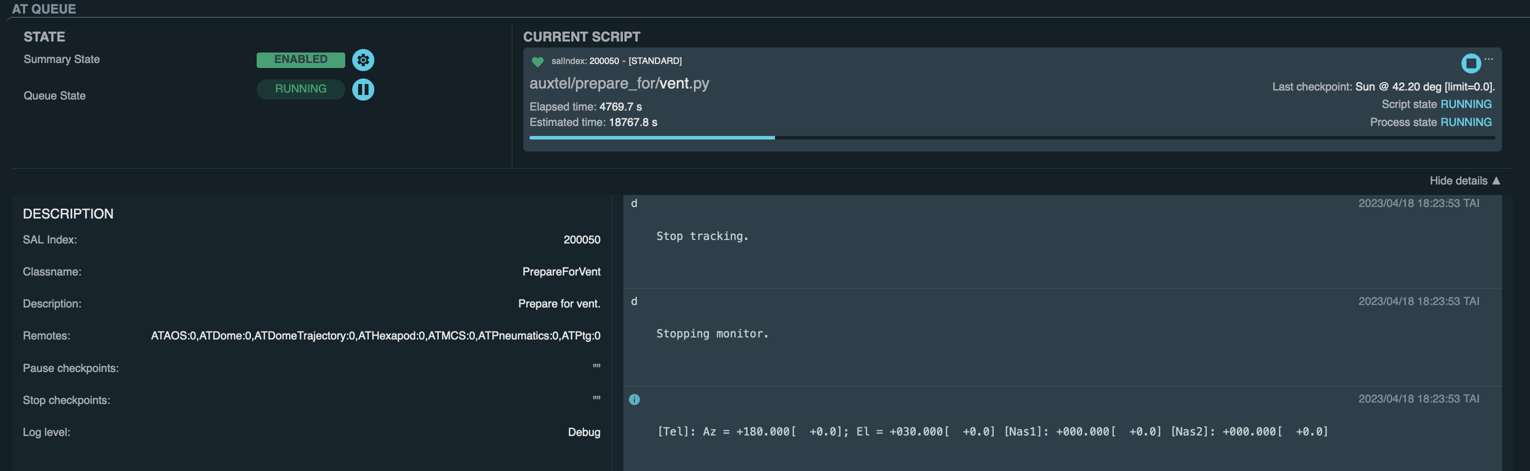The width and height of the screenshot is (1530, 471).
Task: Click the AT QUEUE panel title
Action: tap(44, 9)
